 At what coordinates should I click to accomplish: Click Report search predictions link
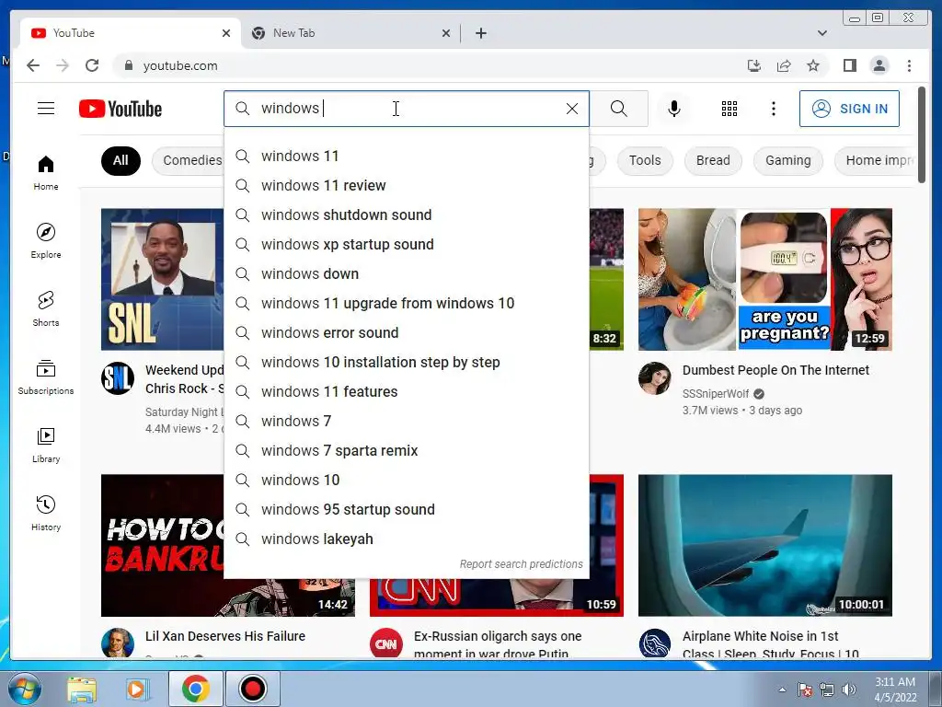522,564
